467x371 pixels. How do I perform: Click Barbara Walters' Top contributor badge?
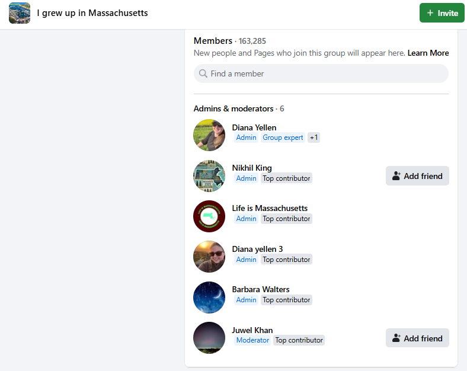pyautogui.click(x=286, y=300)
